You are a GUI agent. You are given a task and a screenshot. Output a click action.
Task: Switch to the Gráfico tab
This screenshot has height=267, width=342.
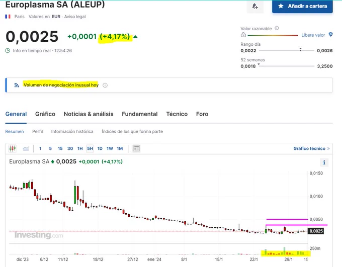coord(45,114)
